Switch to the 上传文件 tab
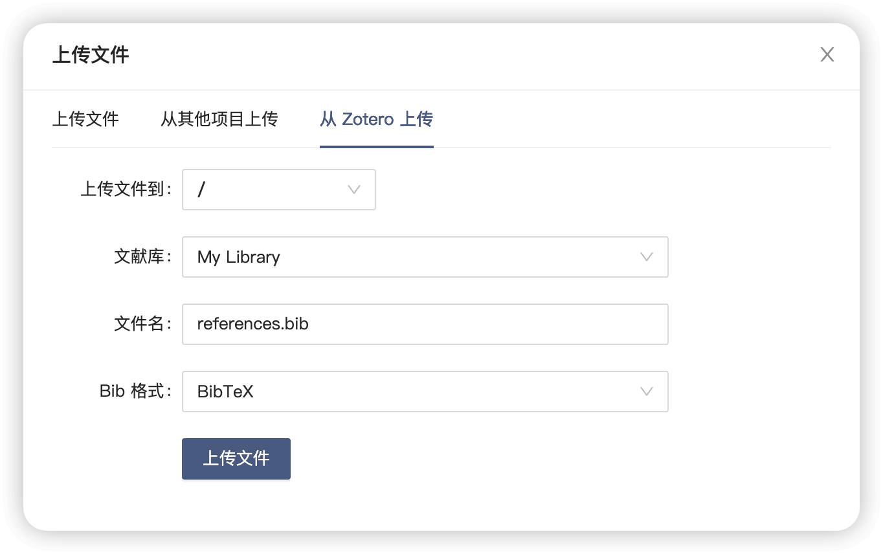The width and height of the screenshot is (883, 554). coord(85,119)
